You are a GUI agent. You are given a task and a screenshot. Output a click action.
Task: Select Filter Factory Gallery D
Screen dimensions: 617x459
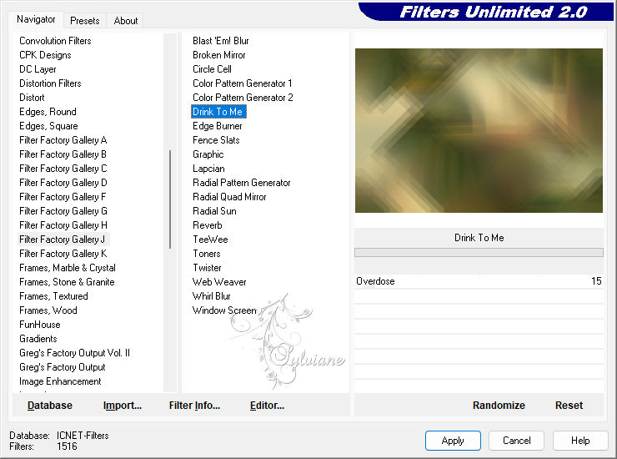coord(63,183)
